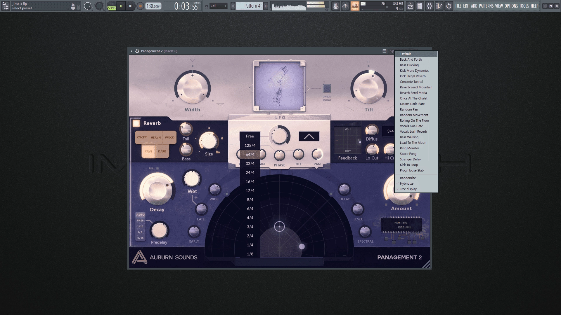Screen dimensions: 561x315
Task: Click the record button
Action: point(140,6)
